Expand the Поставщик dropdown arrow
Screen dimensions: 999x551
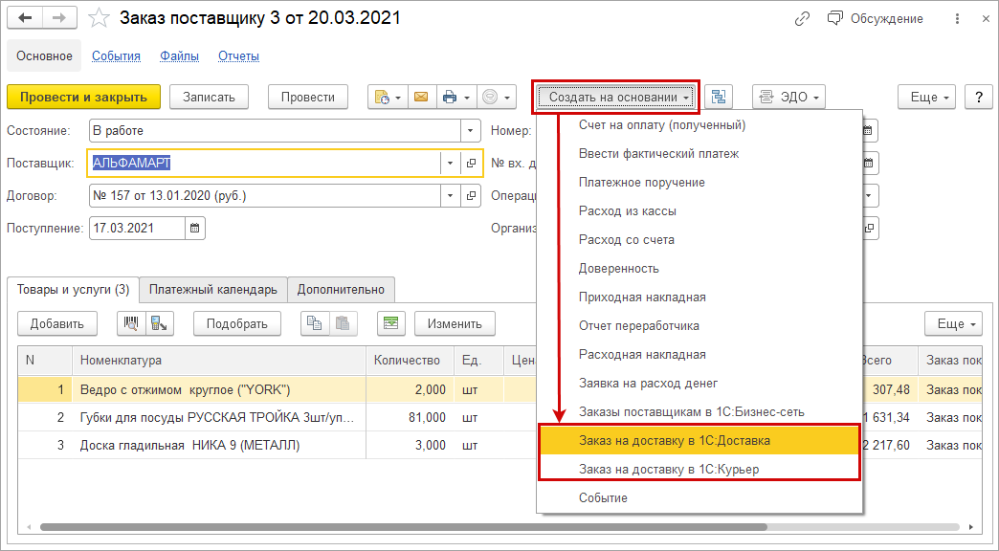coord(450,163)
